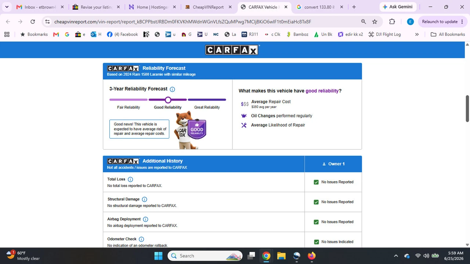View site information icon in the address bar
470x264 pixels.
[x=47, y=22]
